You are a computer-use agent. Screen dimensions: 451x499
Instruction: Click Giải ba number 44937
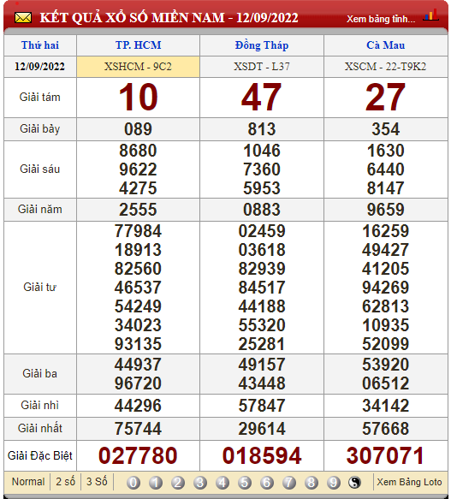(x=138, y=365)
